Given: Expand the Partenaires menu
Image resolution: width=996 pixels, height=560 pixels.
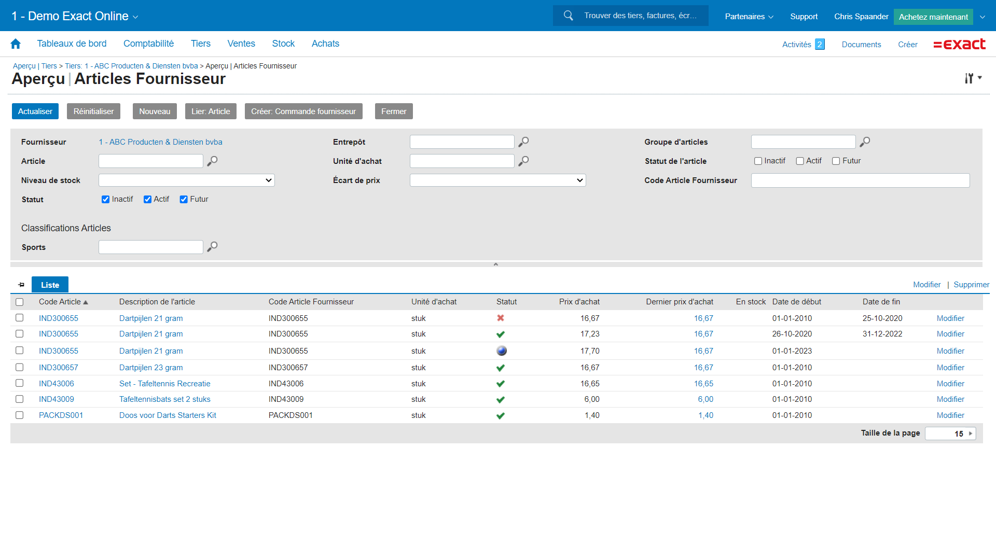Looking at the screenshot, I should coord(749,17).
